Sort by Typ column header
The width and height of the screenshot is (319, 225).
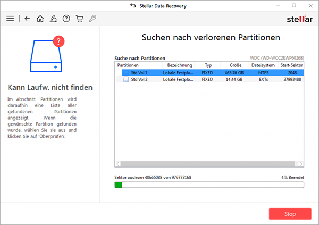(207, 65)
